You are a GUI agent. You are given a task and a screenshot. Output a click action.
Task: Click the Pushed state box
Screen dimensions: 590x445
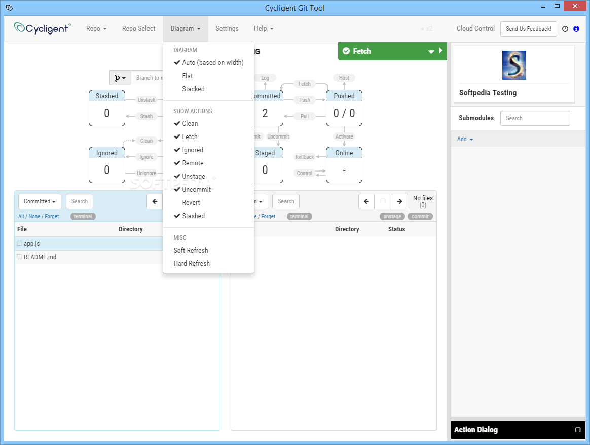pyautogui.click(x=344, y=108)
